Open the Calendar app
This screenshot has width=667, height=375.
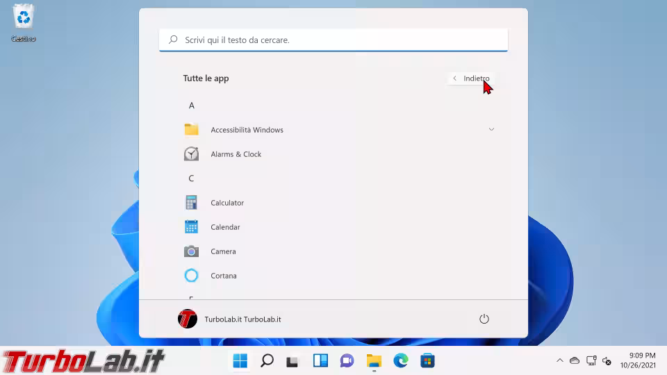pyautogui.click(x=225, y=227)
